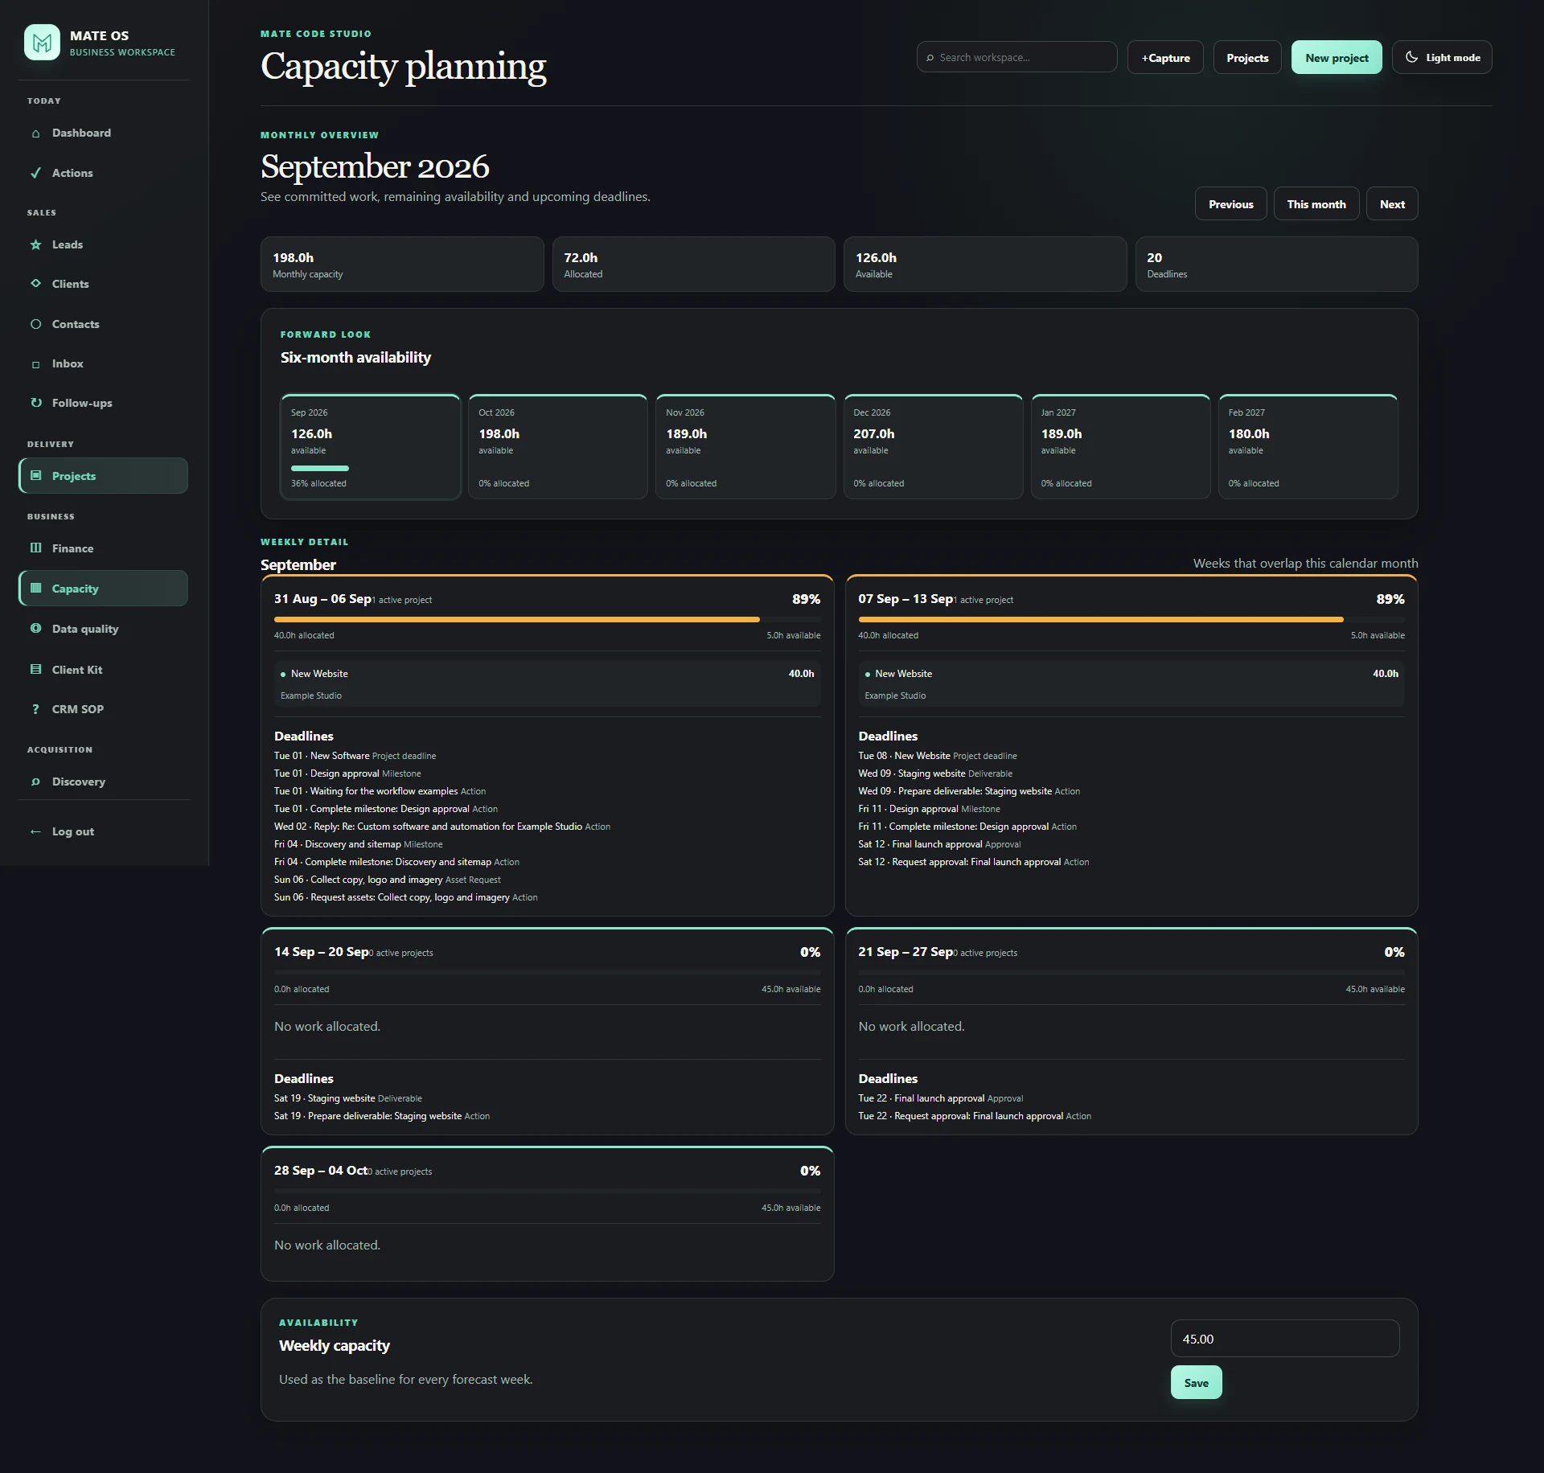Screen dimensions: 1544x1473
Task: Click 'Fri 04 · Discovery and sitemap' milestone
Action: (x=358, y=844)
